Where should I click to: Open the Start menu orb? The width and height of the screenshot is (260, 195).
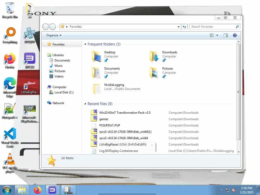click(x=7, y=190)
